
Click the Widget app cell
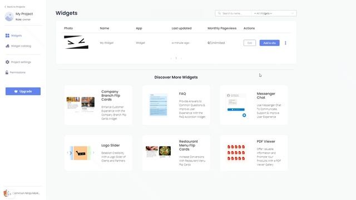(x=140, y=43)
